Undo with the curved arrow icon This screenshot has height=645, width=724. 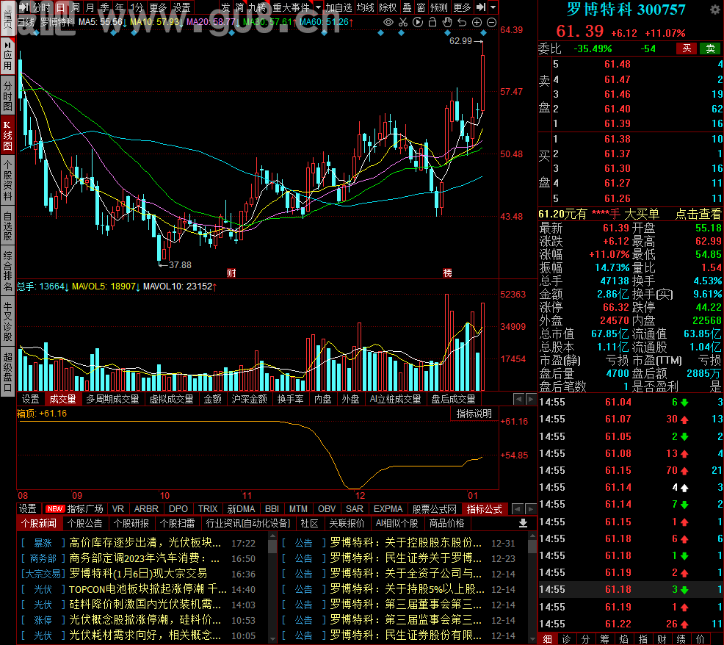click(462, 22)
